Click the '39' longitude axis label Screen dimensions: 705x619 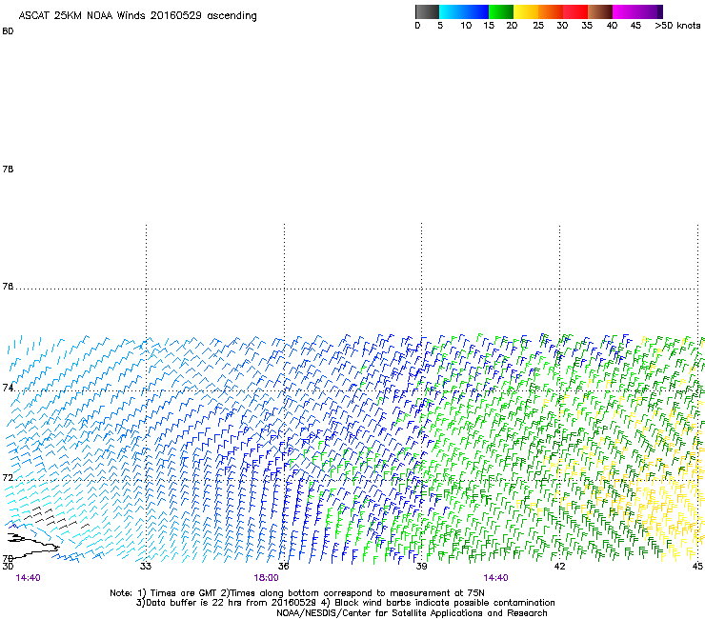click(x=421, y=566)
